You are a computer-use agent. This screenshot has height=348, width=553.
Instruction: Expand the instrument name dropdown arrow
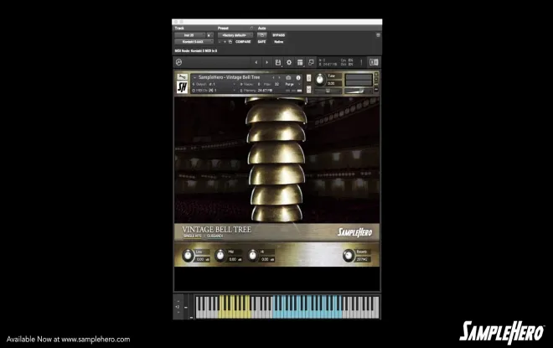(194, 78)
